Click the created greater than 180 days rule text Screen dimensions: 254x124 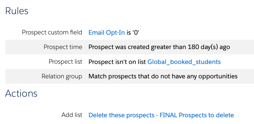[x=159, y=47]
